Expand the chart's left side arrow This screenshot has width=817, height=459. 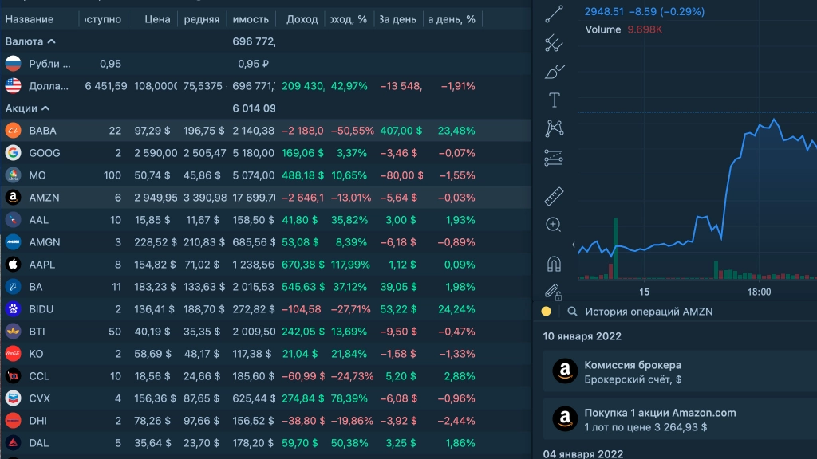pos(574,245)
